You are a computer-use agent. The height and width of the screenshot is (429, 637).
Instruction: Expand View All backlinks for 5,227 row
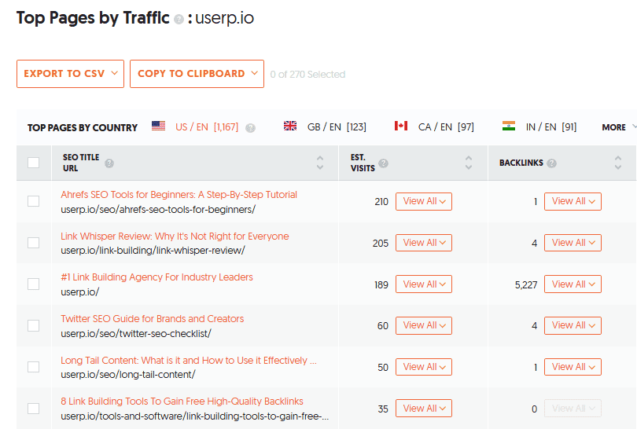point(573,284)
